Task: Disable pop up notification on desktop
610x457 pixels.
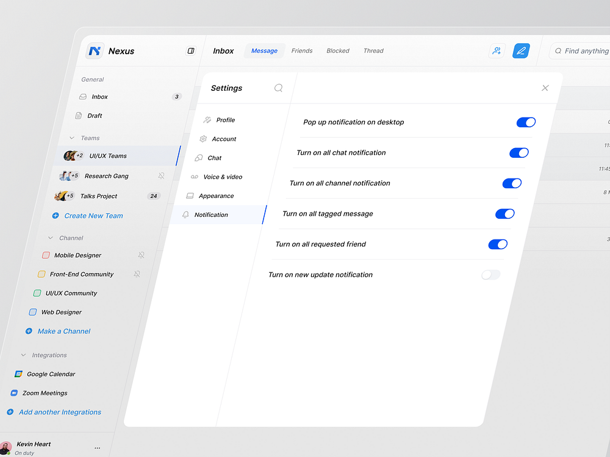Action: click(526, 122)
